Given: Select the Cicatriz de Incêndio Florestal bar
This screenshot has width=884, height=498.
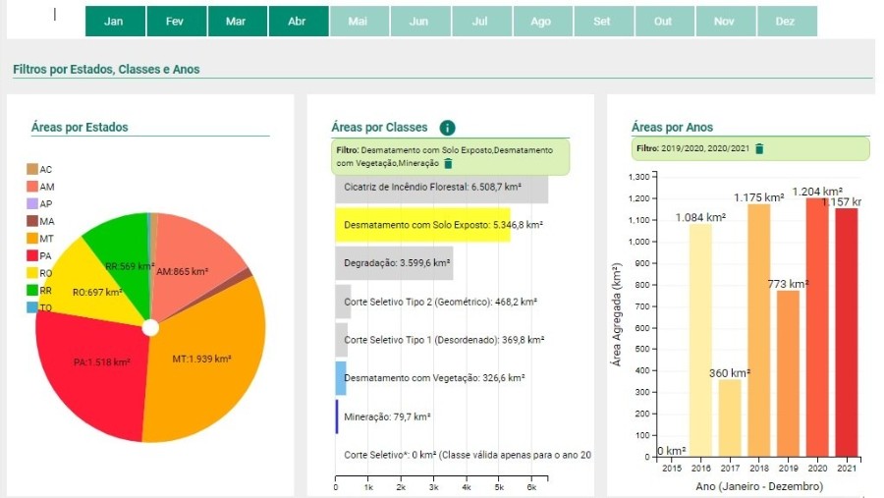Looking at the screenshot, I should tap(441, 188).
